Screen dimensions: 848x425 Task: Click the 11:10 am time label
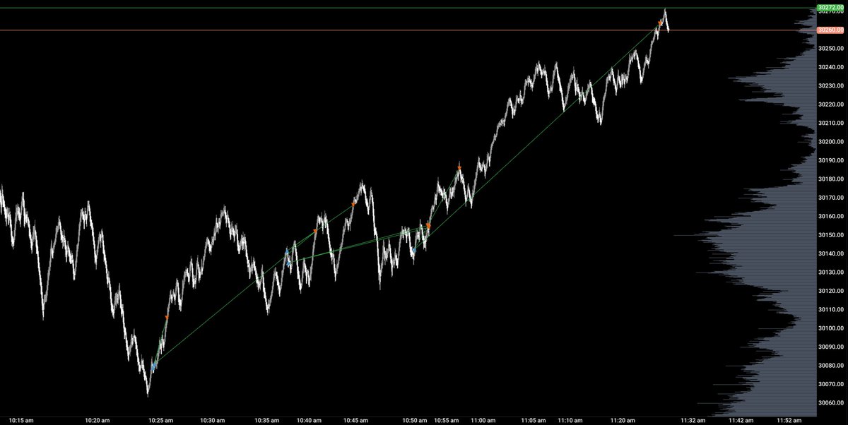(x=570, y=420)
